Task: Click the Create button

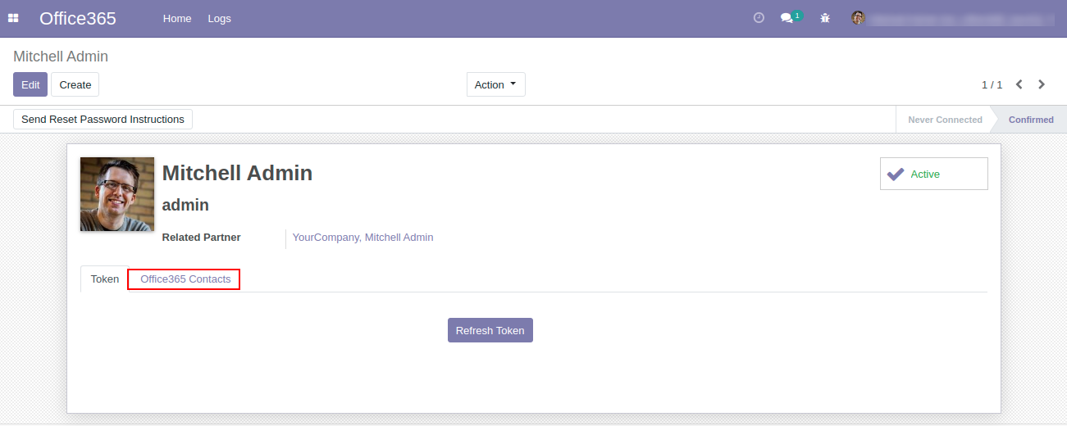Action: (75, 84)
